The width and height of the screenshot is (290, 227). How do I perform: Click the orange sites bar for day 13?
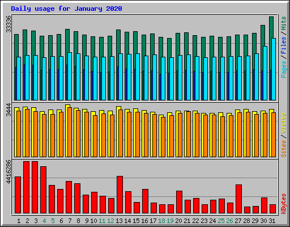click(x=121, y=133)
